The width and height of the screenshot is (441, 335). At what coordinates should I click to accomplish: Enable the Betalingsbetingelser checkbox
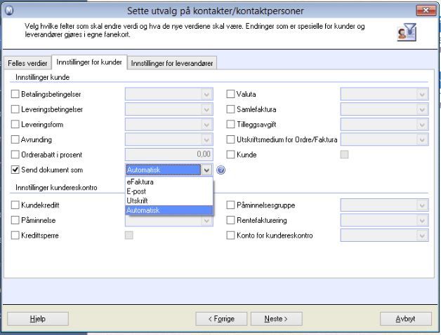[15, 93]
